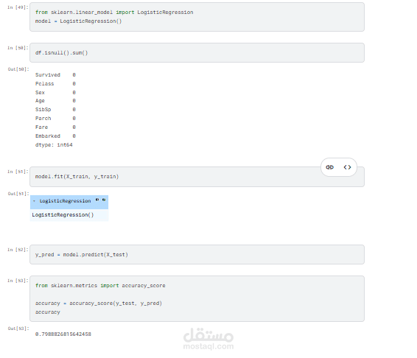Click the copy link icon above cell 51
The image size is (417, 358).
(330, 167)
